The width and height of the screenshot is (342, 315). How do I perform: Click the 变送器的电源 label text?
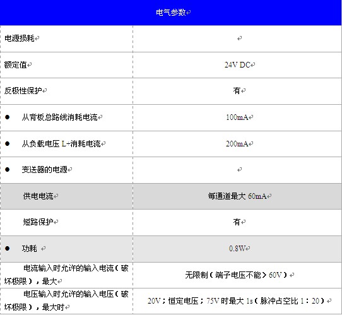[45, 170]
